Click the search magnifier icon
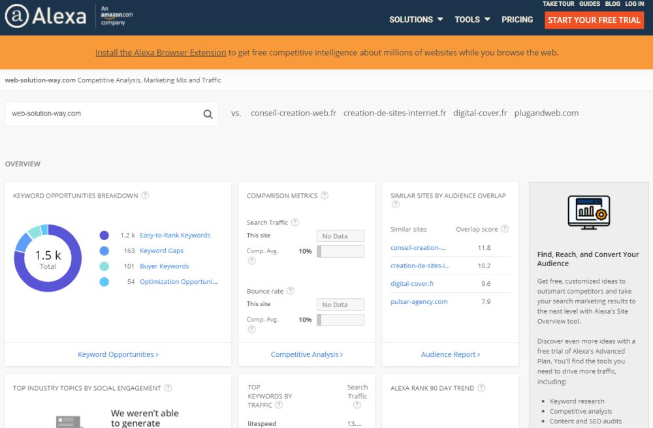 tap(208, 114)
